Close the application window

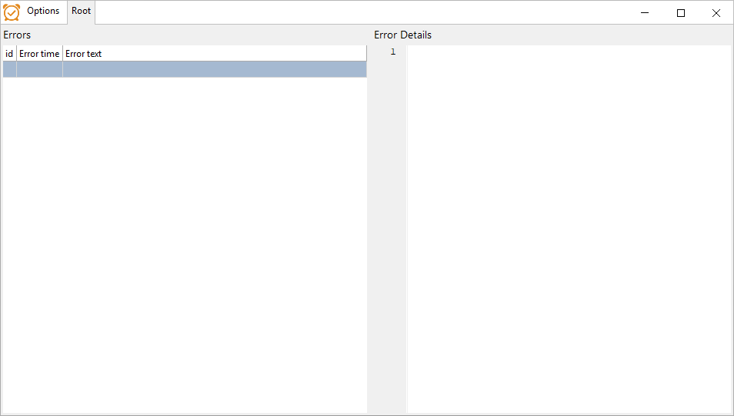pos(716,12)
